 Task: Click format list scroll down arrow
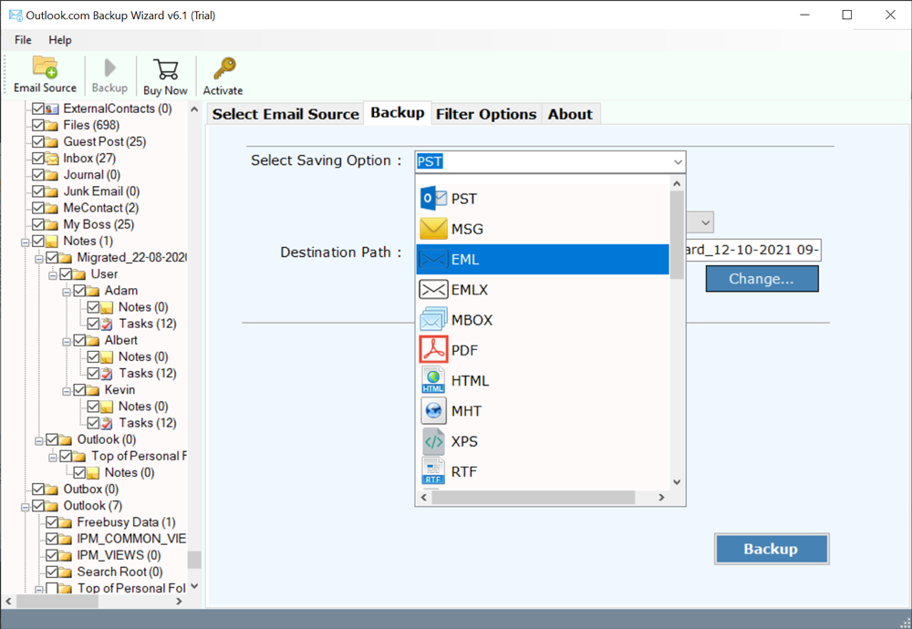(677, 482)
